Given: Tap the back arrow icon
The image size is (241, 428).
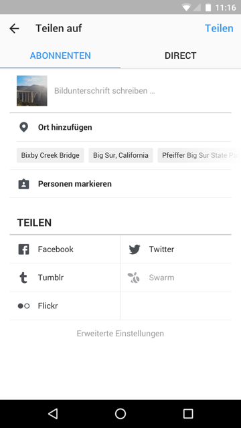Looking at the screenshot, I should 14,28.
